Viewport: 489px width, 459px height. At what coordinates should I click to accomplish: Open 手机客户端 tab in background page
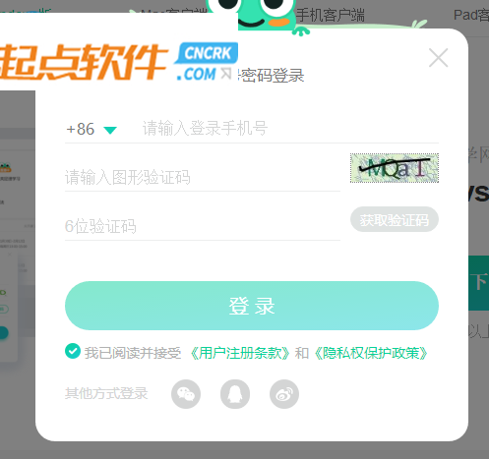pos(331,15)
